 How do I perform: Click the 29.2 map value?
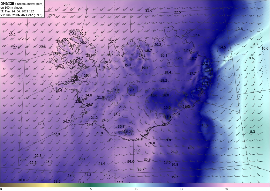[x=12, y=35]
